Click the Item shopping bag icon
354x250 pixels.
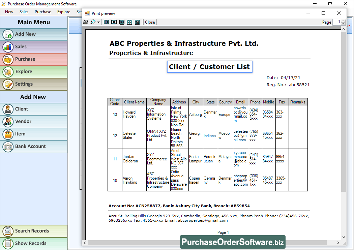coord(8,134)
